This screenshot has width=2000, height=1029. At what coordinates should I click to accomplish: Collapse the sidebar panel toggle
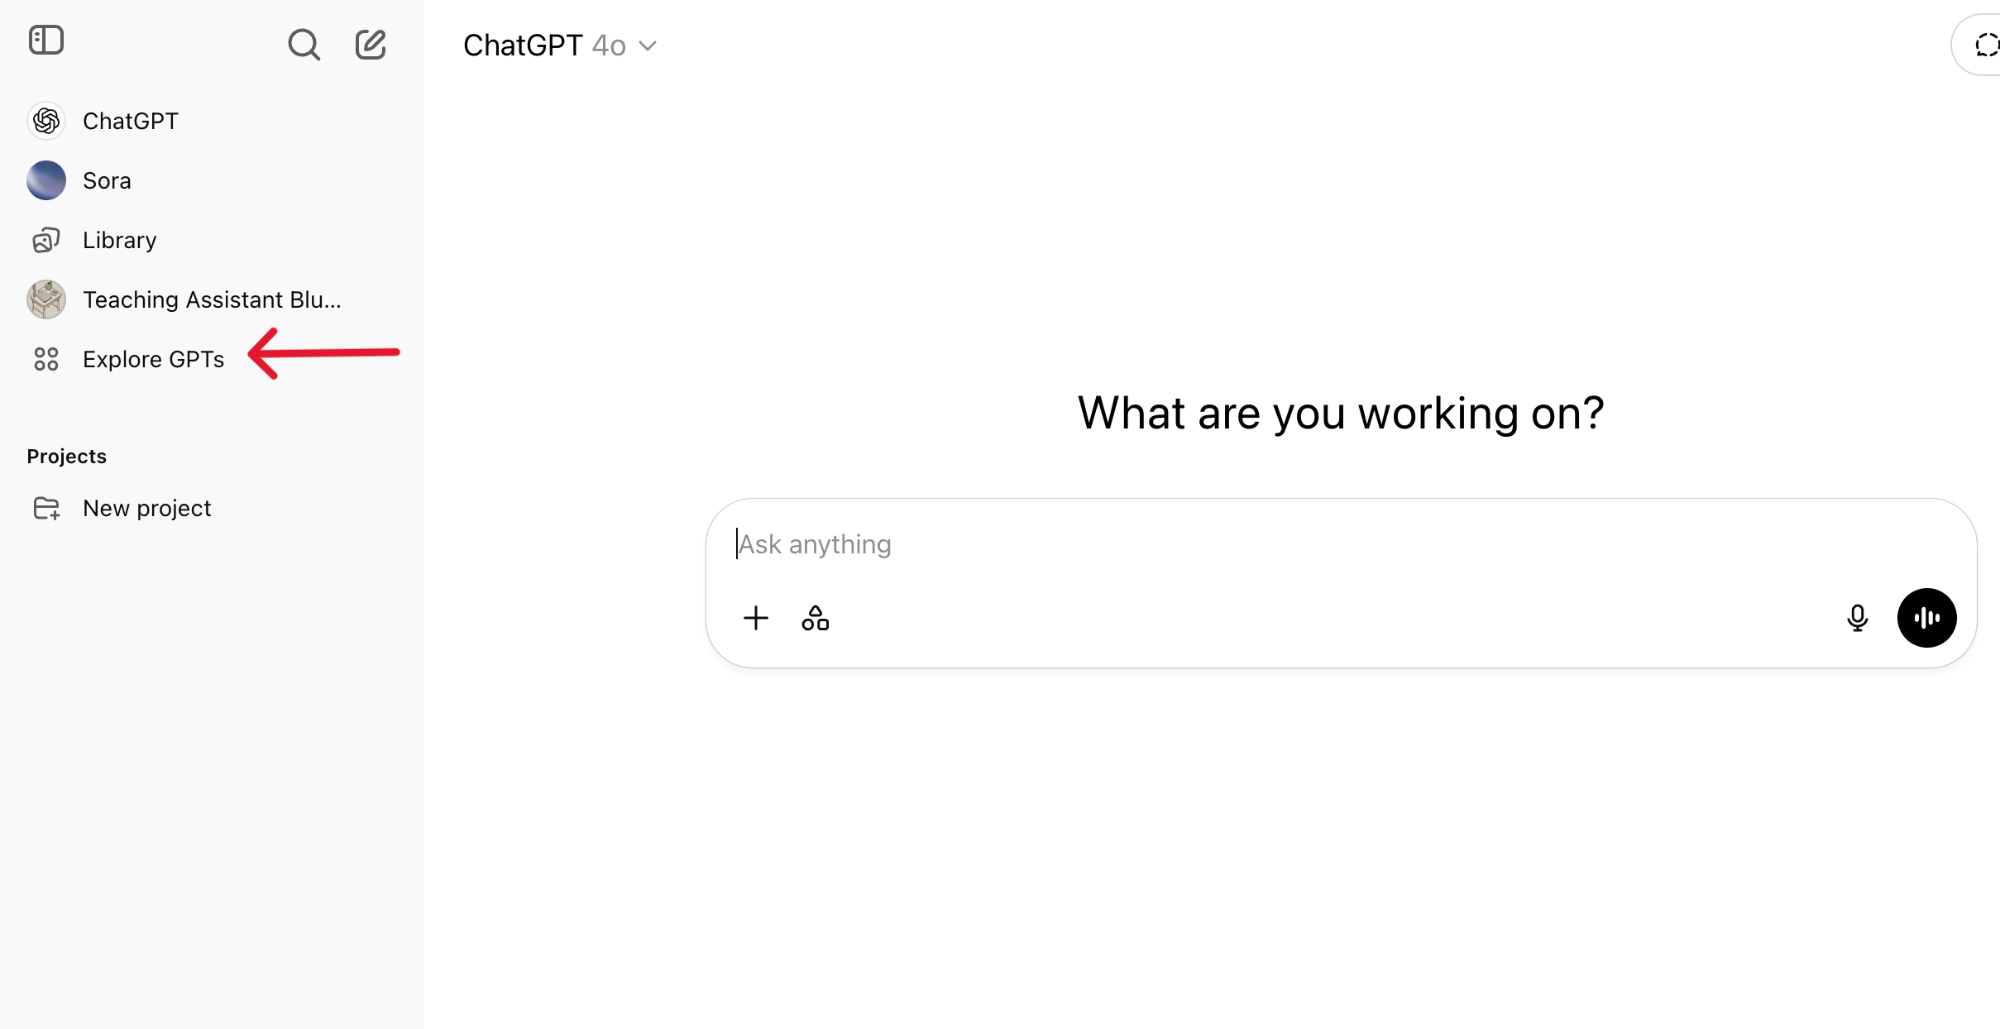coord(46,41)
